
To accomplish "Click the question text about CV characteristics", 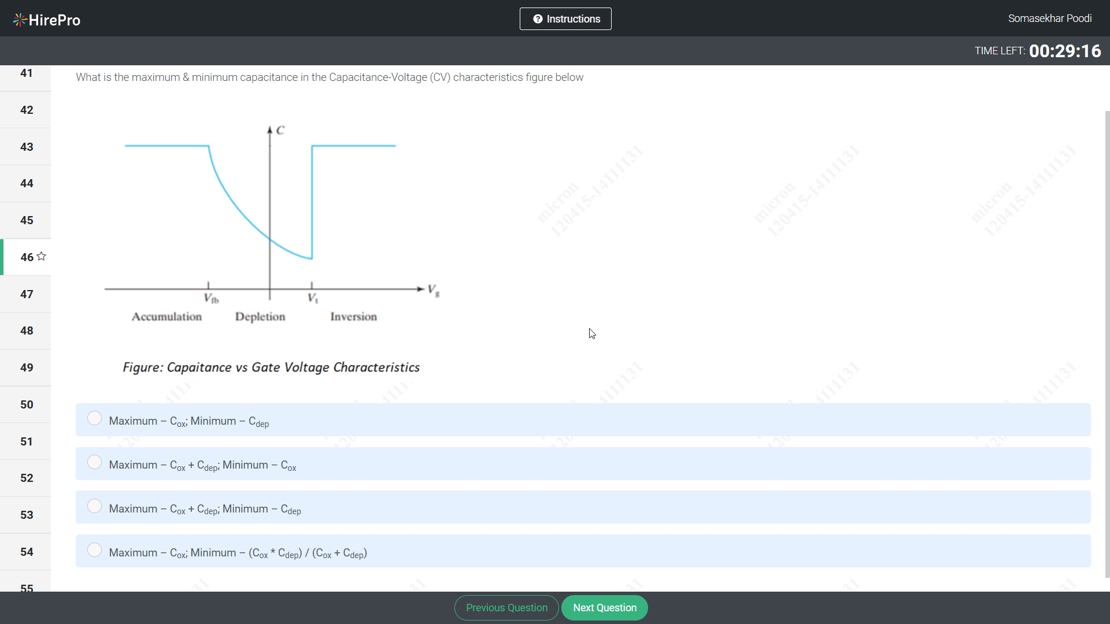I will point(330,77).
